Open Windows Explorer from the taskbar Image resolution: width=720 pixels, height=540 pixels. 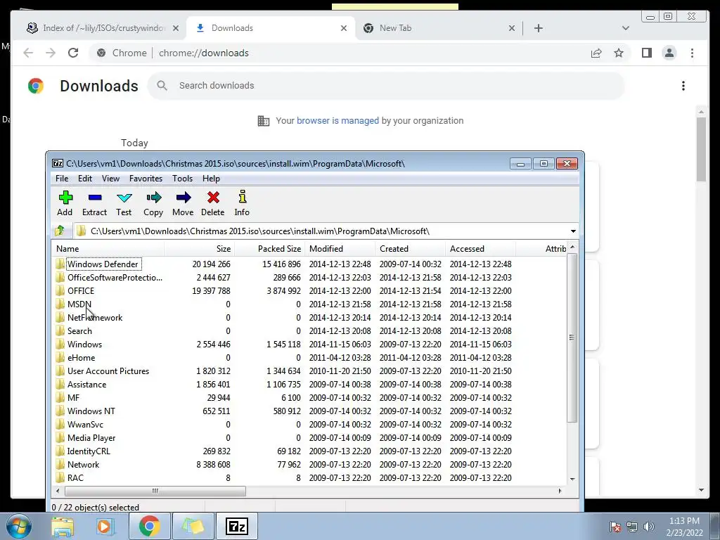[x=62, y=526]
